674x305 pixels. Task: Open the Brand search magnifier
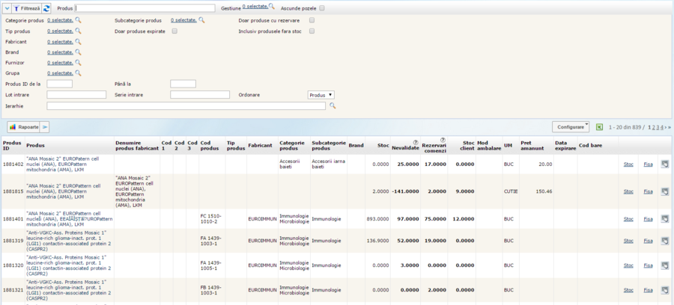(x=78, y=52)
